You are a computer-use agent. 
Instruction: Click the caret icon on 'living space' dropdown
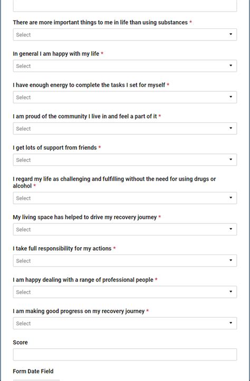[x=231, y=229]
